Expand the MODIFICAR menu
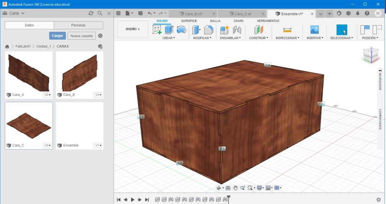The width and height of the screenshot is (386, 204). 202,38
